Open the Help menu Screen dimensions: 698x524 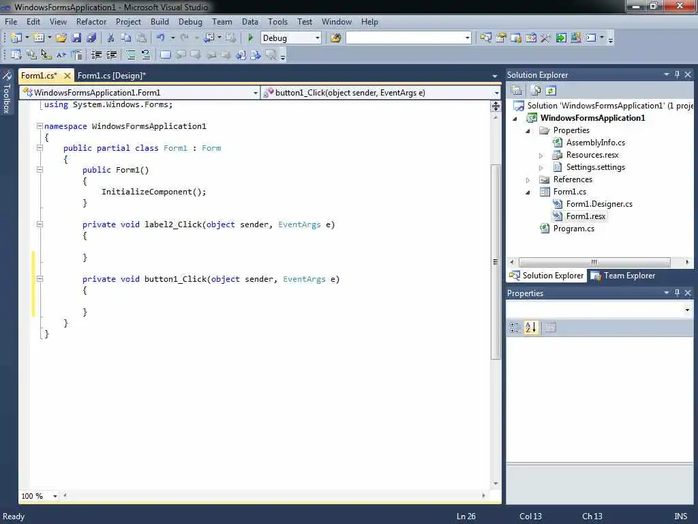(x=369, y=21)
